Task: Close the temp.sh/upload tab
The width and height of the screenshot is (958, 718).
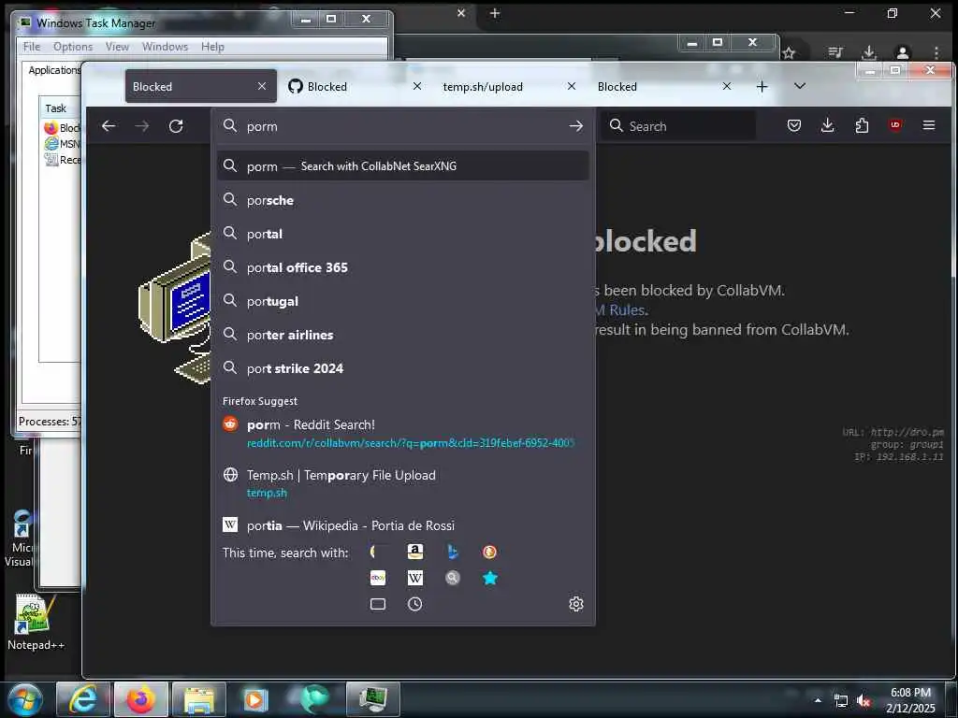Action: [572, 86]
